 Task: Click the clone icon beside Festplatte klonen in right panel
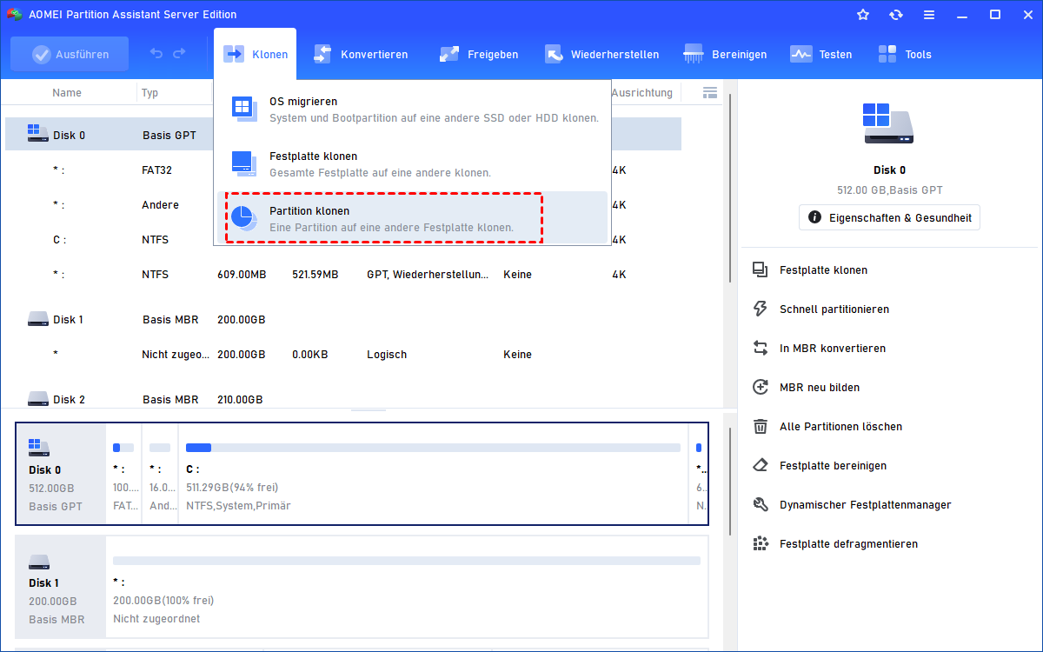[761, 269]
